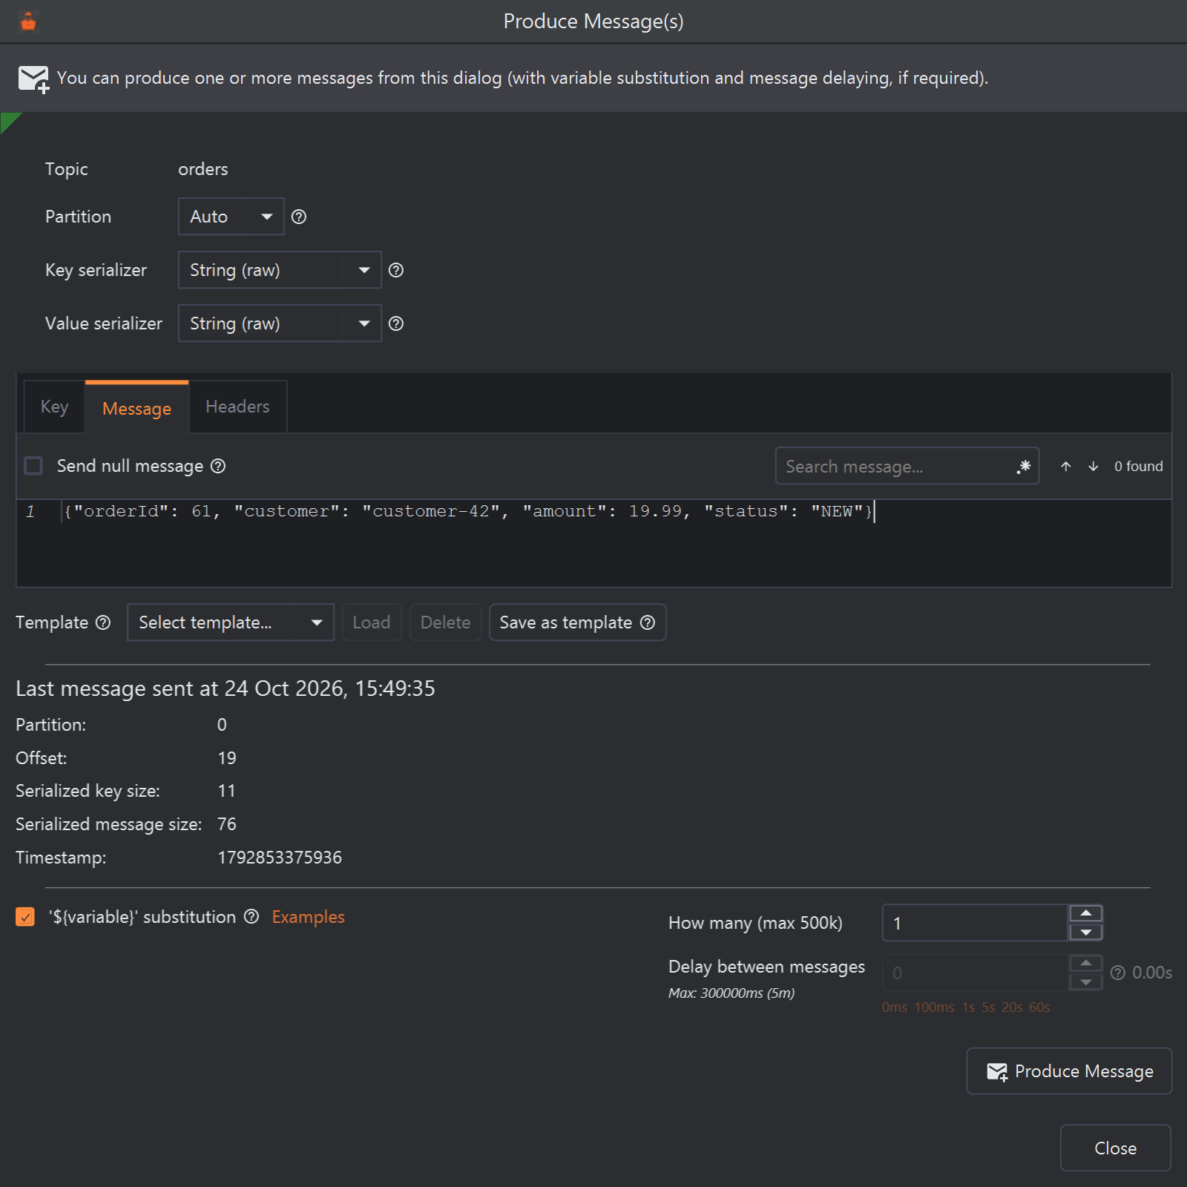Open the Select template dropdown
This screenshot has height=1187, width=1187.
pos(231,622)
